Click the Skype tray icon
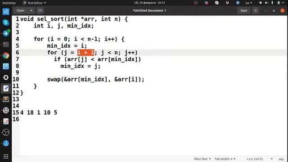Viewport: 288px width, 162px height. (217, 3)
